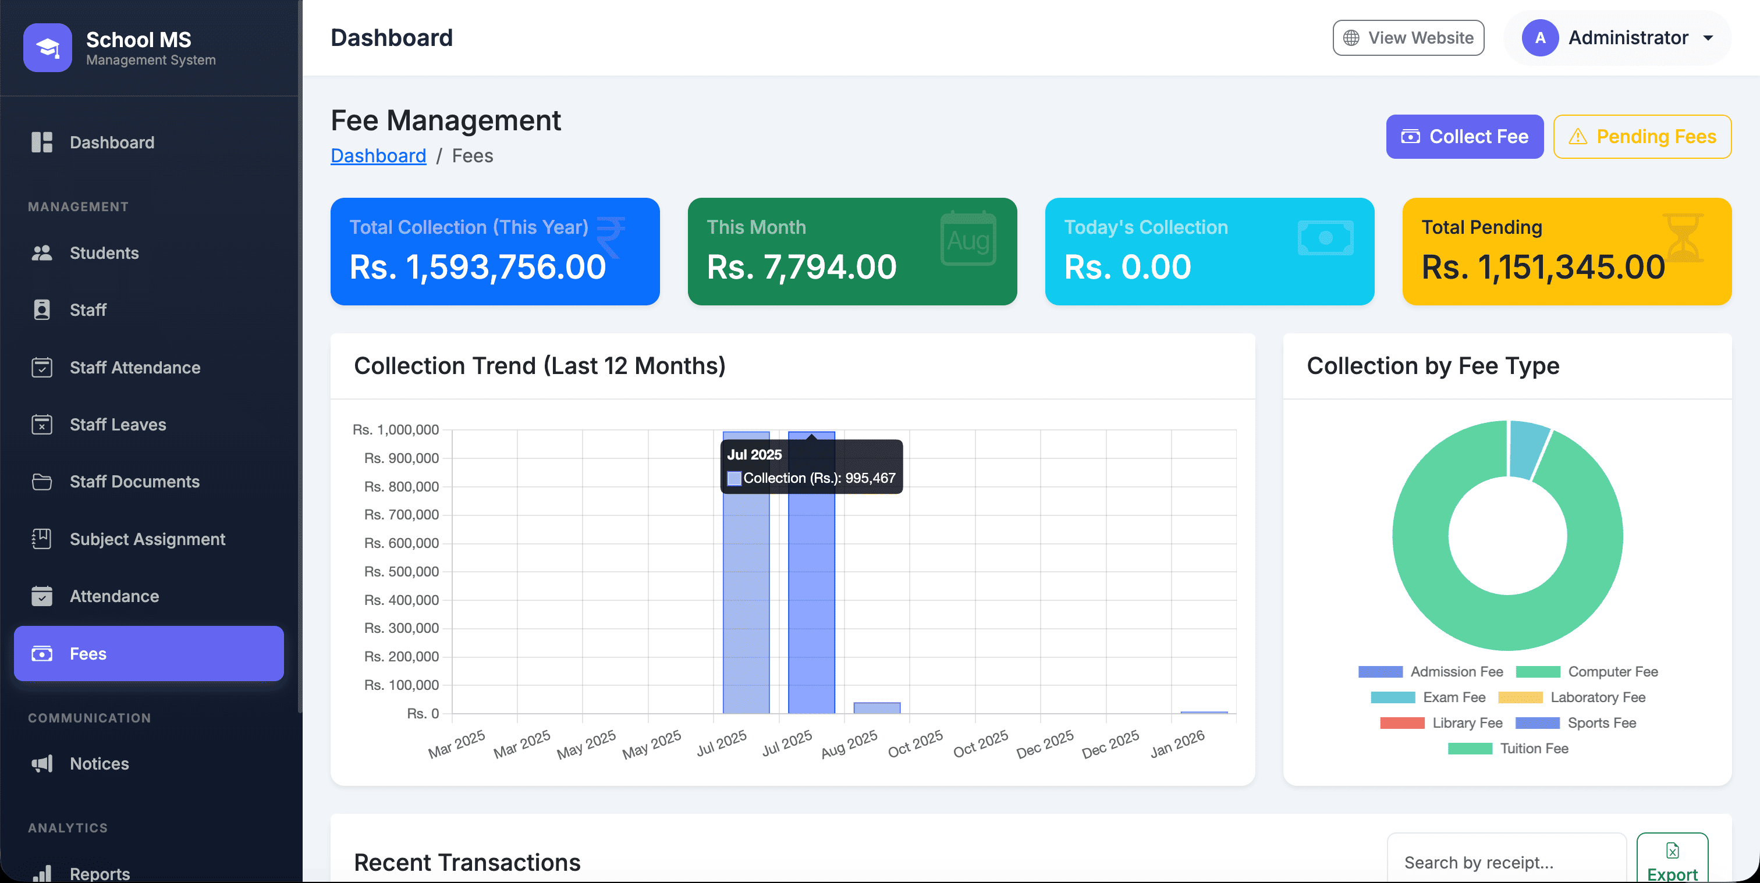Click the Staff Documents folder icon

pos(42,482)
